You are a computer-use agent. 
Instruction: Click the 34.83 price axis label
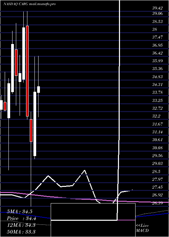point(158,77)
